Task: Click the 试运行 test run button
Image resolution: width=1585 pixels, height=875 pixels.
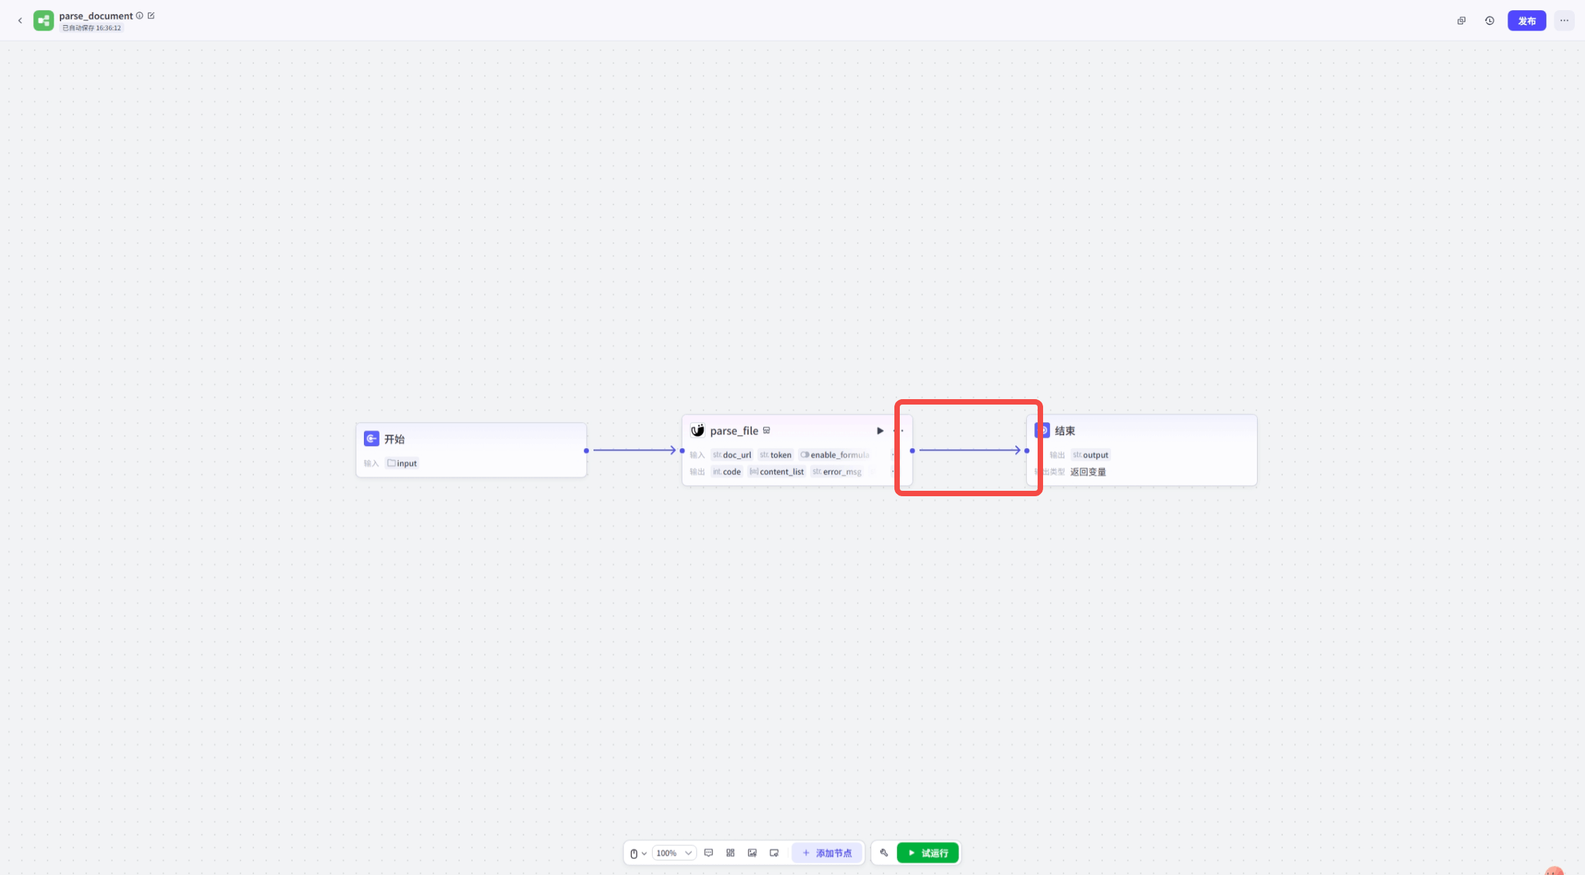Action: tap(927, 853)
